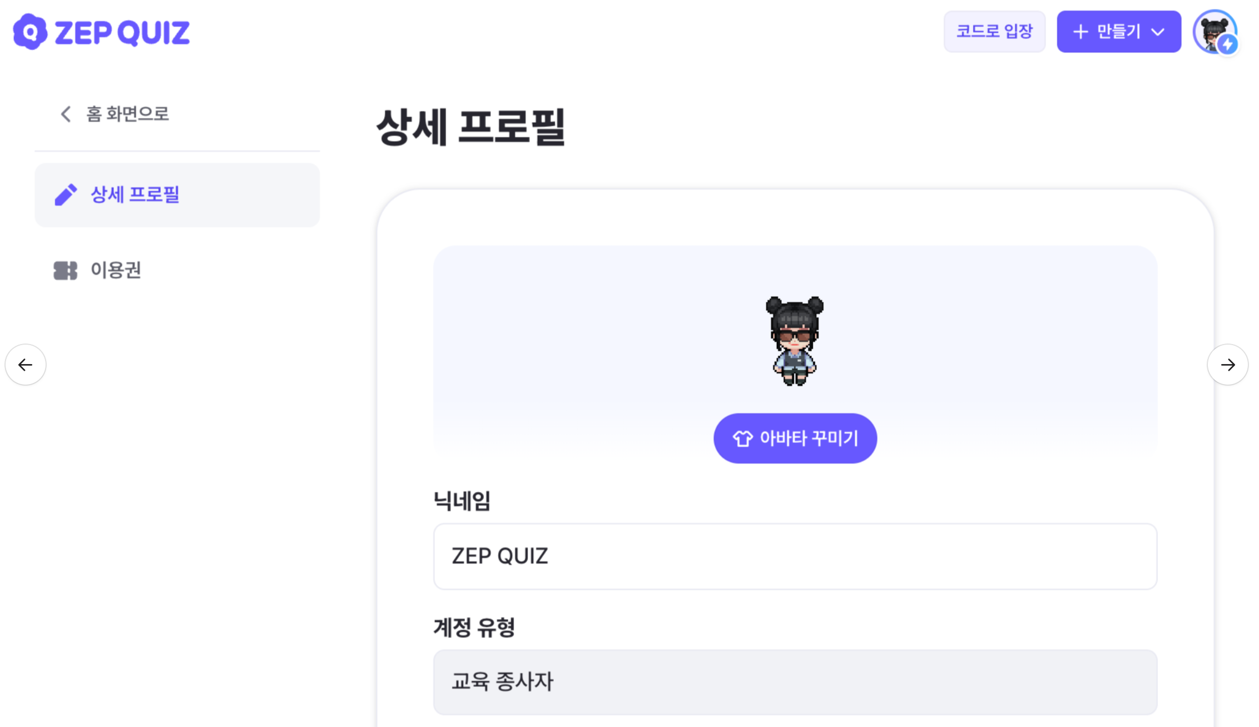Click the pixel avatar character preview
This screenshot has width=1259, height=727.
(x=795, y=341)
